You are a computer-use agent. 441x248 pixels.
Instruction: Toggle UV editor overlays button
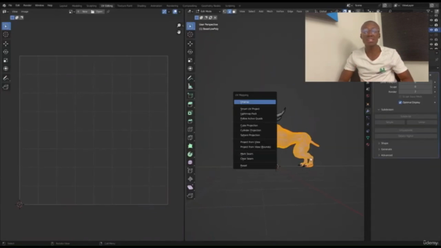click(175, 12)
